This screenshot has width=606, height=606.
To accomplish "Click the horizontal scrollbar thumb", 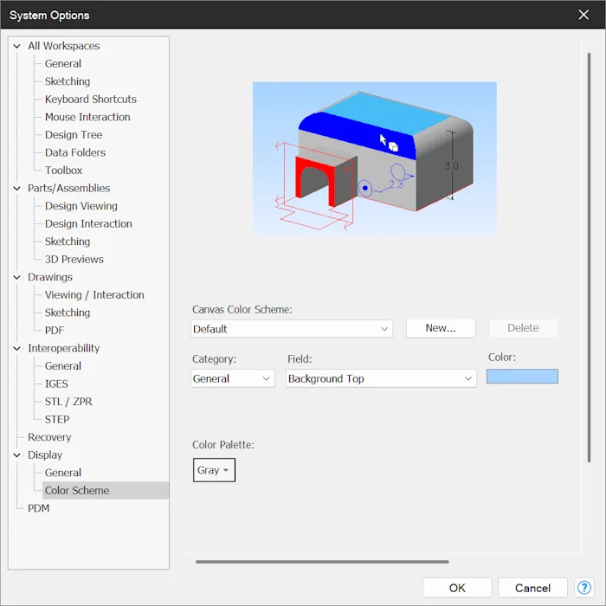I will click(x=322, y=562).
